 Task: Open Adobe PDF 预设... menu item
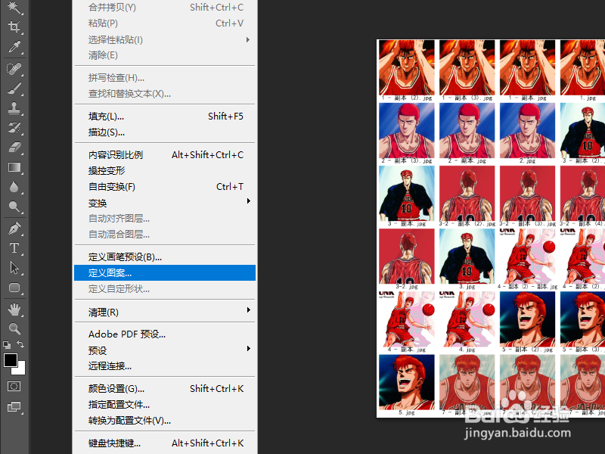[165, 334]
